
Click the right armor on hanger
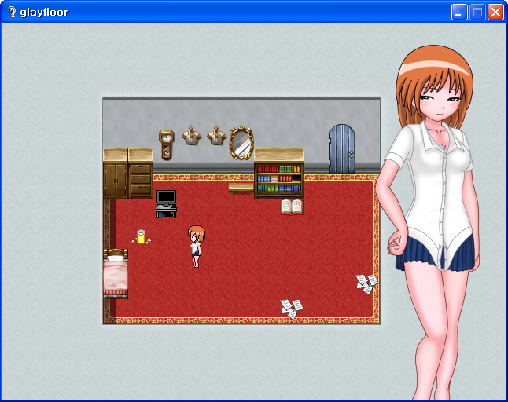pyautogui.click(x=216, y=136)
